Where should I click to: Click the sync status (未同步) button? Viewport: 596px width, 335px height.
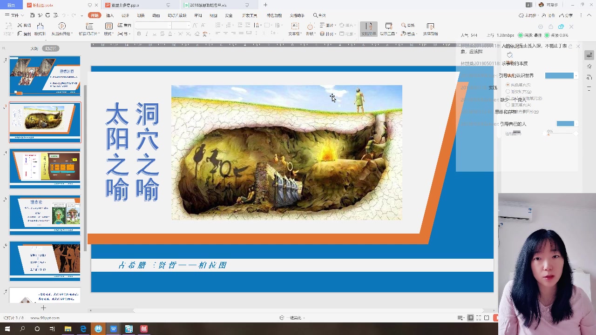click(528, 15)
